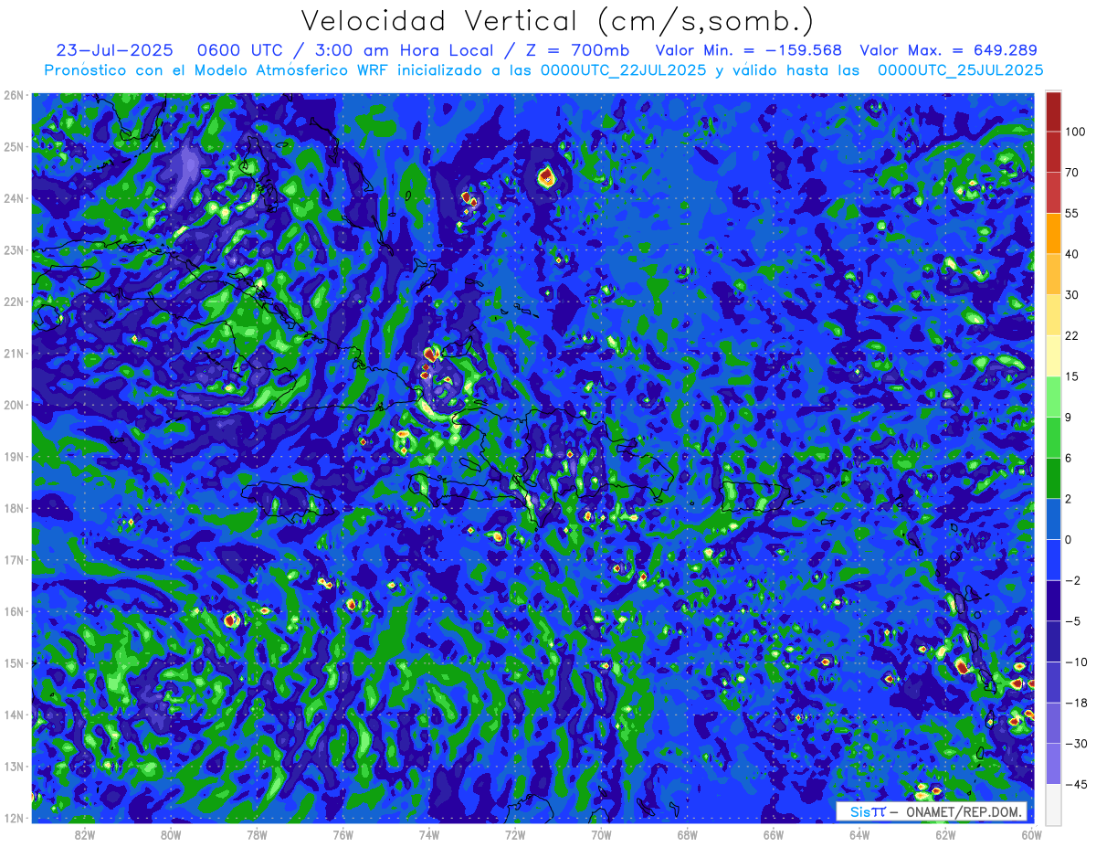The image size is (1096, 847).
Task: Select the green swatch between 6 and 9
Action: tap(1053, 436)
